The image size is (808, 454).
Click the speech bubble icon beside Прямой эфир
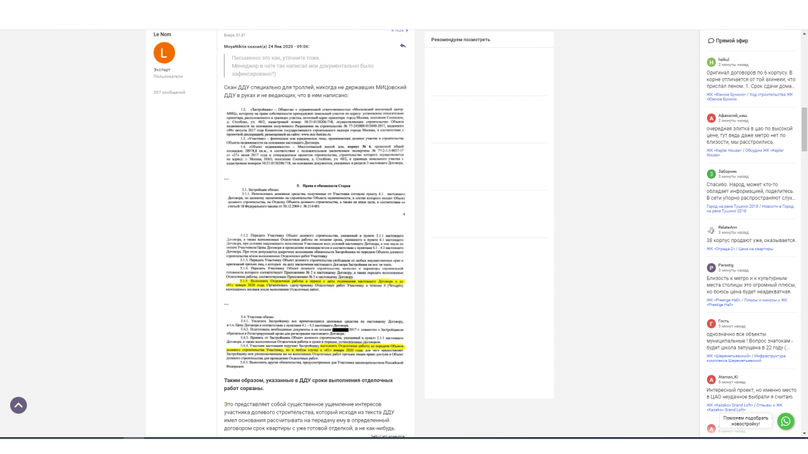coord(711,41)
